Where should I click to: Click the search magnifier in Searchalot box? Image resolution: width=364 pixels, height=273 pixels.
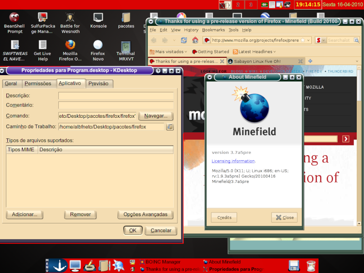[356, 40]
